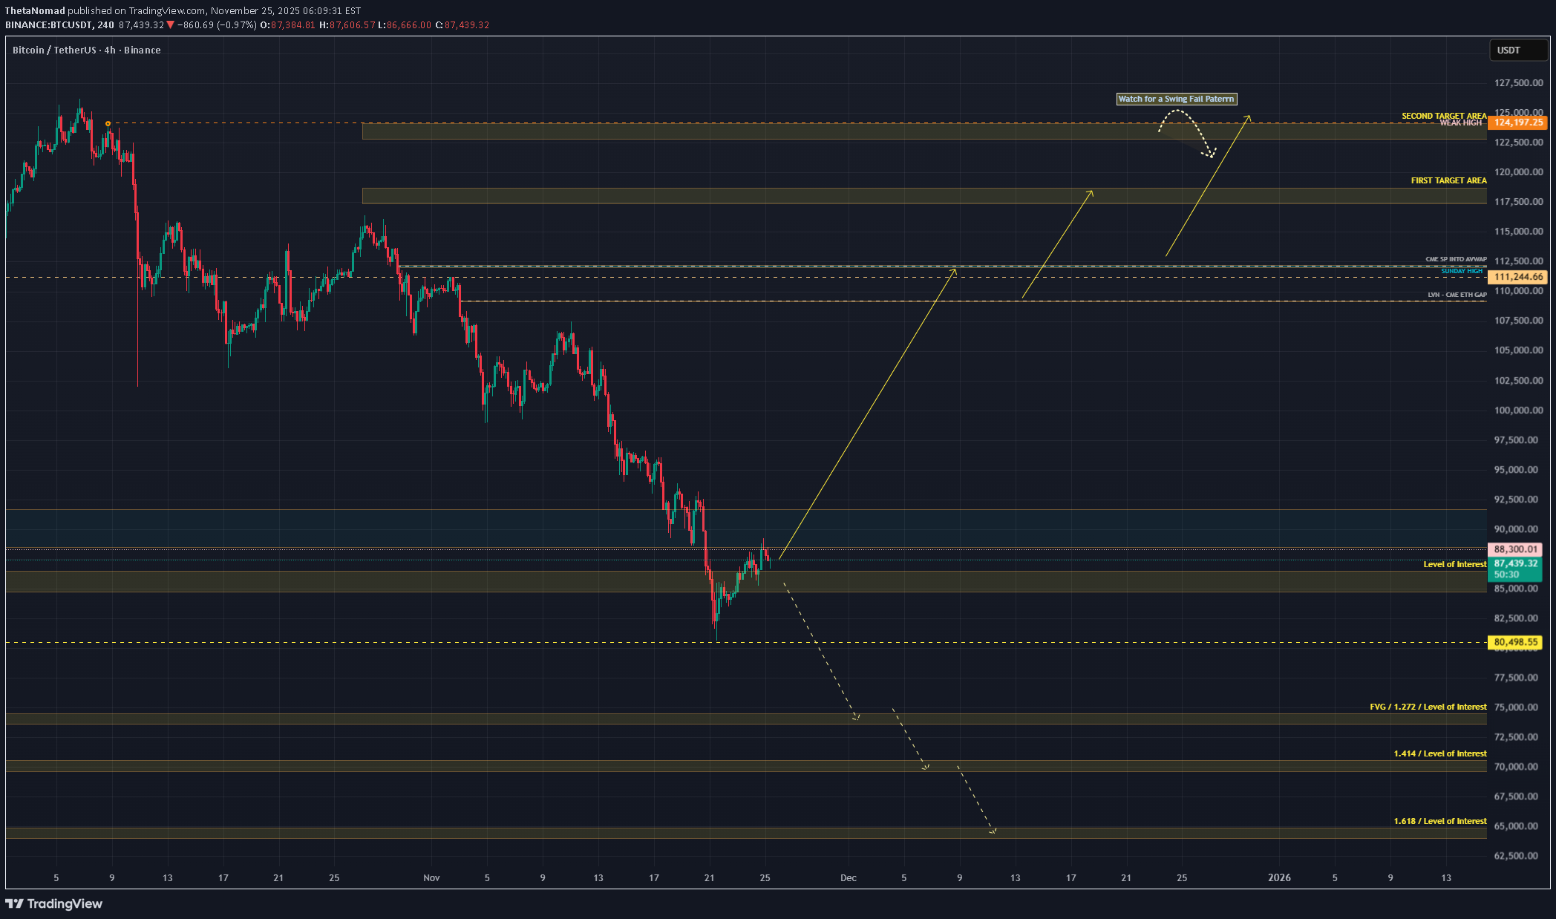Click the dashed arrowhead at the FVG 1.272 zone
This screenshot has width=1556, height=919.
pyautogui.click(x=857, y=718)
